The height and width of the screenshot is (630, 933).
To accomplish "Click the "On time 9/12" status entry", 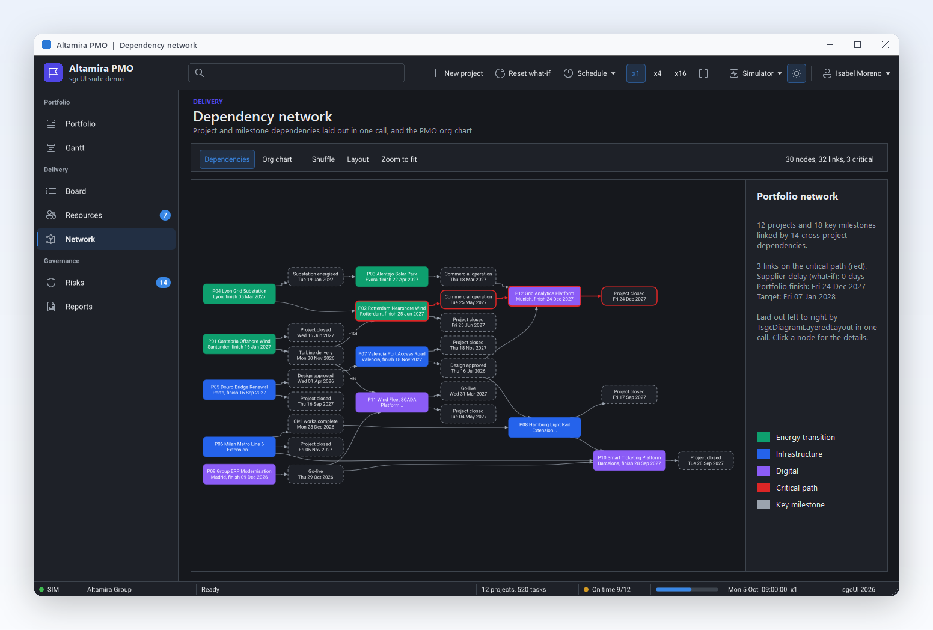I will click(x=607, y=589).
